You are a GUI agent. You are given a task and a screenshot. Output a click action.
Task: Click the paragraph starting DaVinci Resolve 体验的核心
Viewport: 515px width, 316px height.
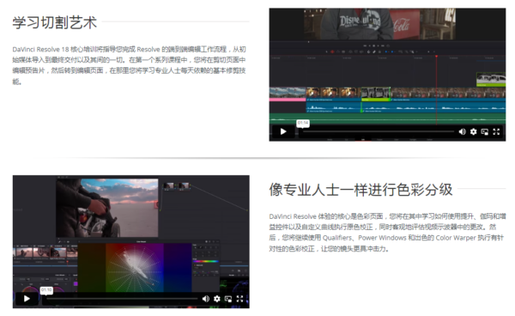click(x=387, y=232)
